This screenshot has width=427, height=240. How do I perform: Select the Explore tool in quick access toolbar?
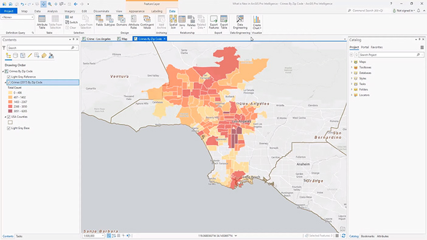44,4
